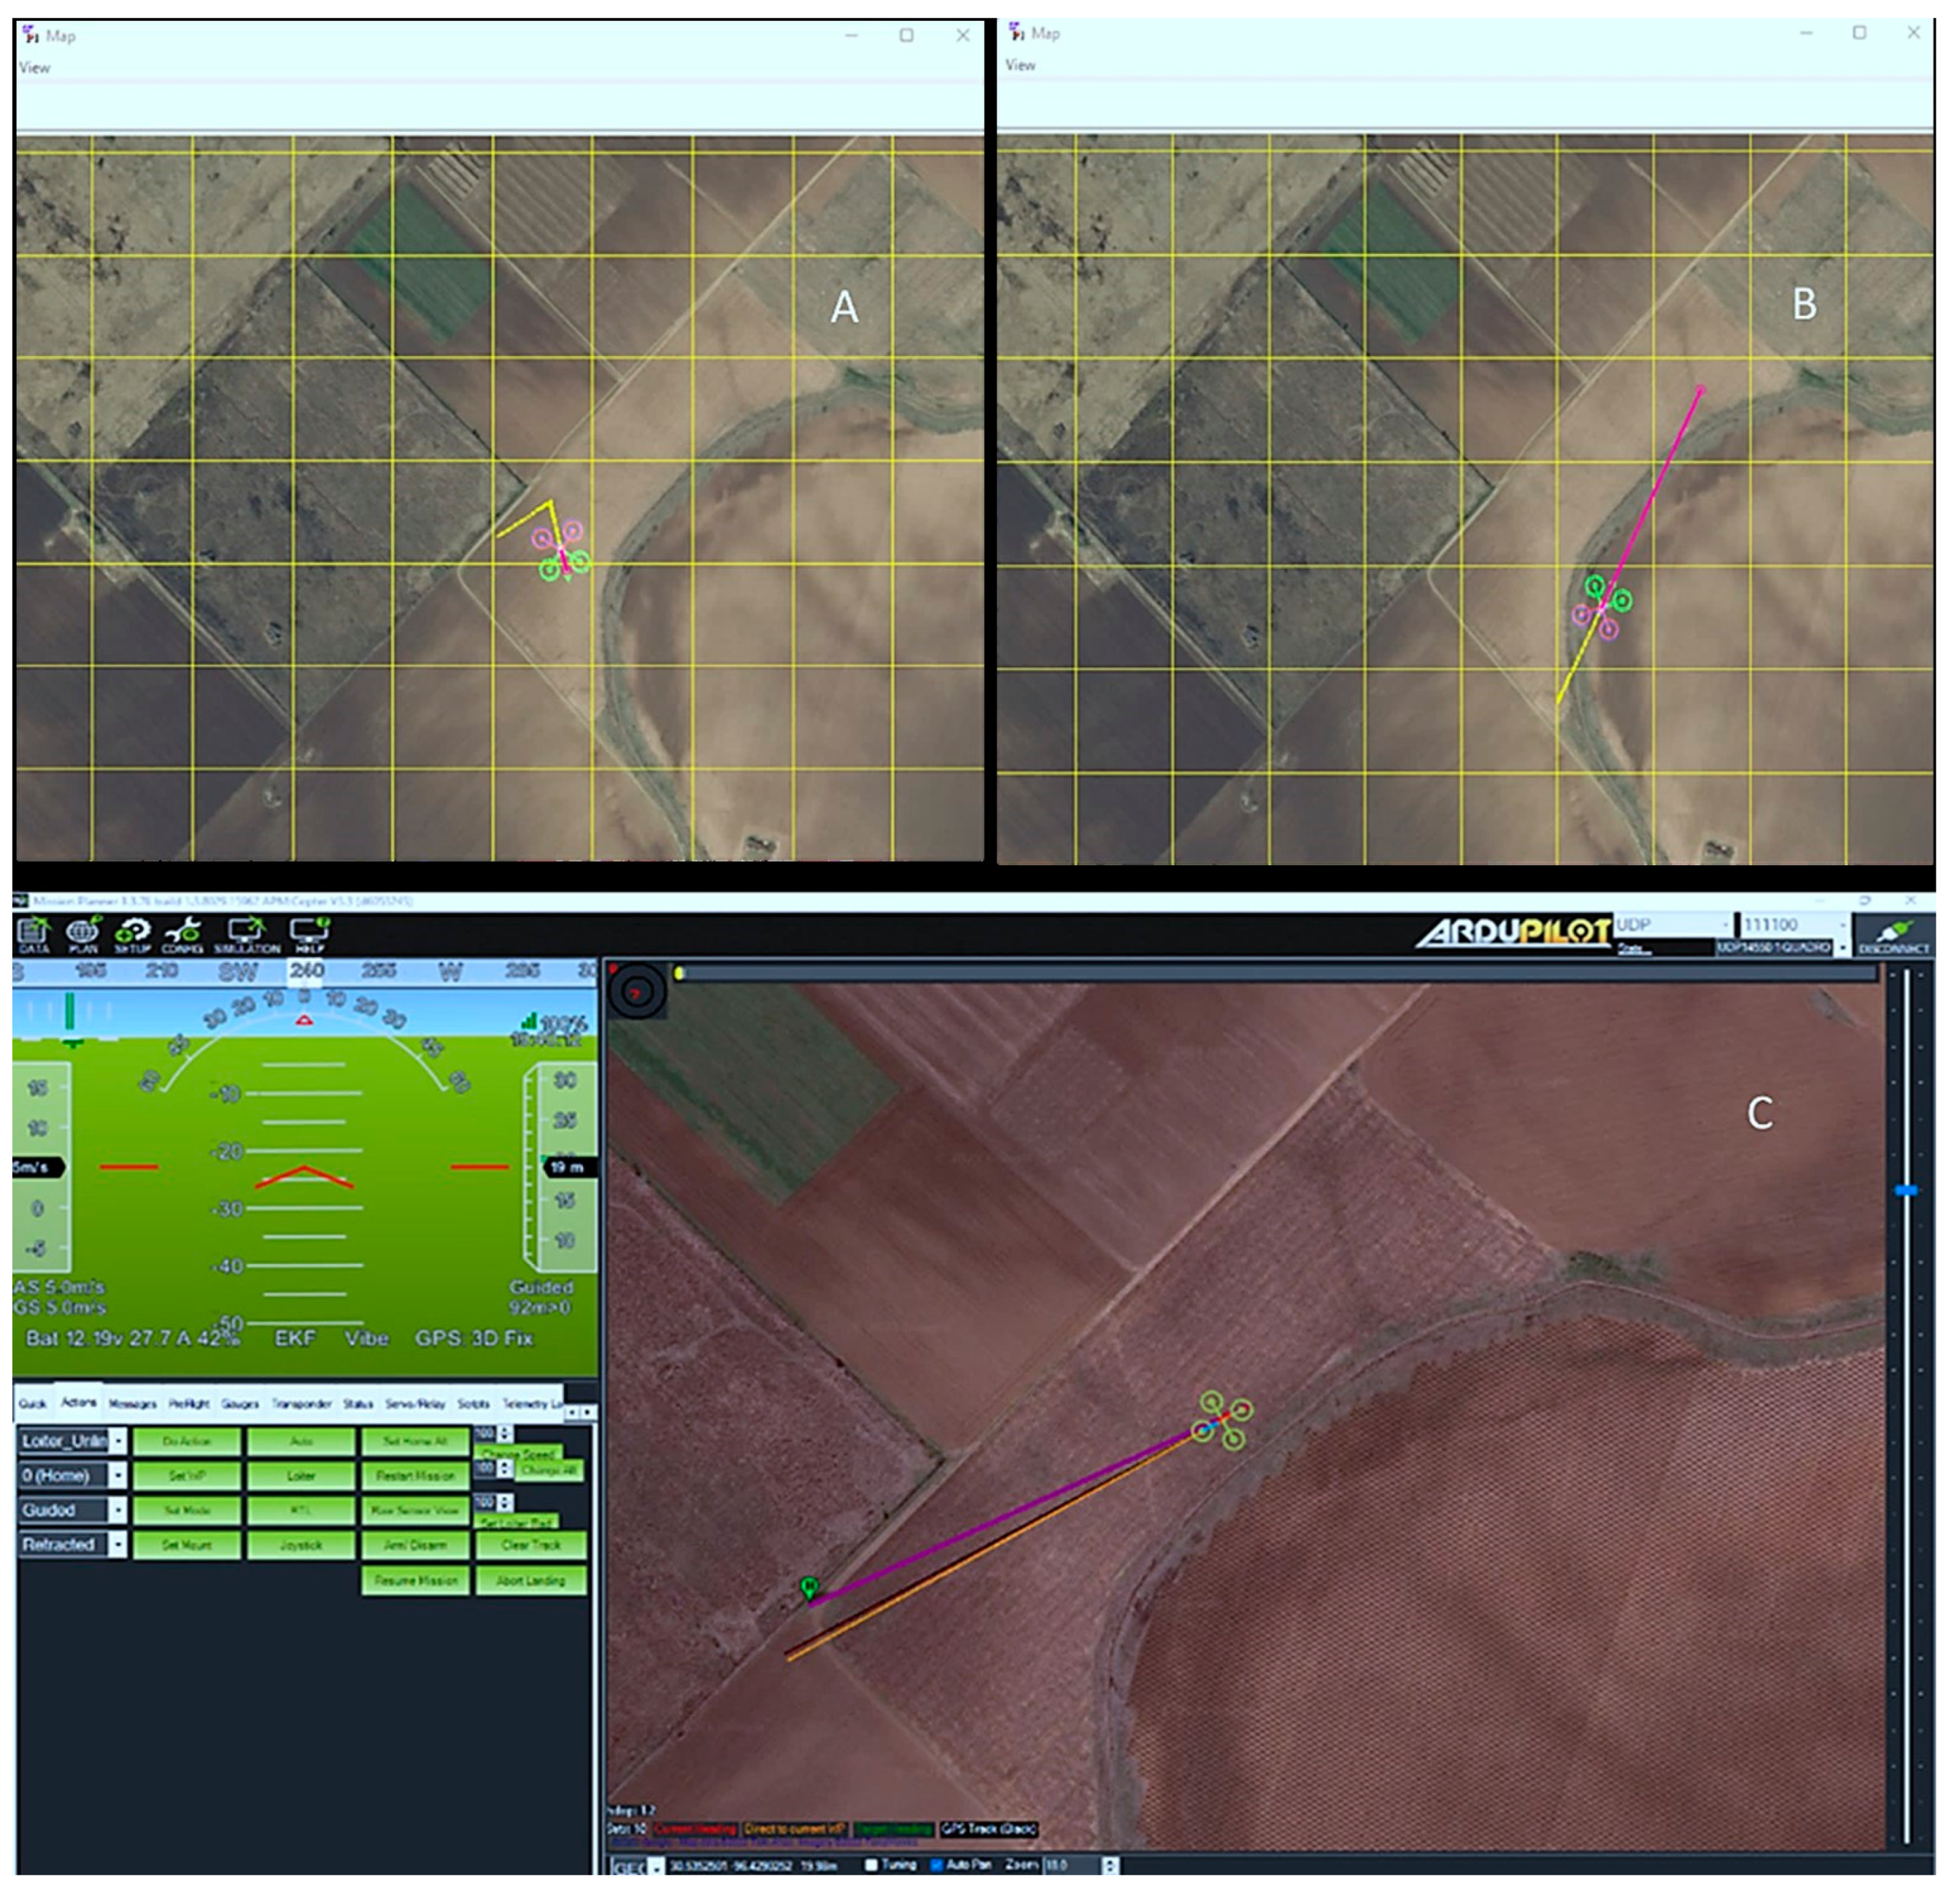Open View menu in Map window B
Viewport: 1960px width, 1895px height.
(1020, 64)
